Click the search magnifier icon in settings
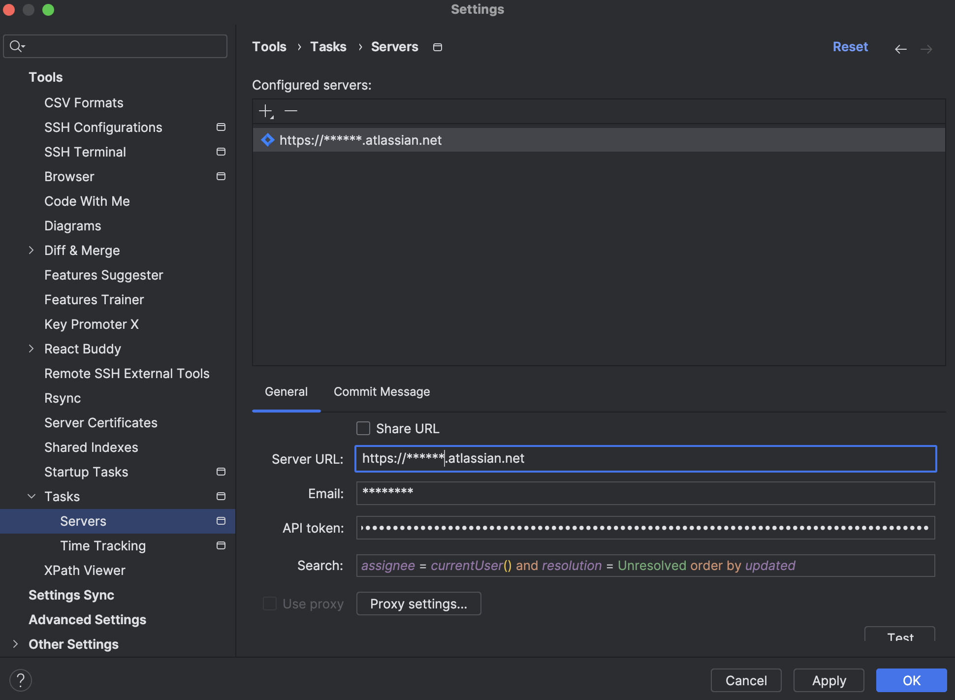The width and height of the screenshot is (955, 700). coord(16,46)
